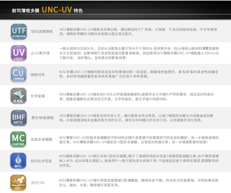The image size is (231, 193).
Task: Select the CU COPPER icon
Action: tap(18, 75)
